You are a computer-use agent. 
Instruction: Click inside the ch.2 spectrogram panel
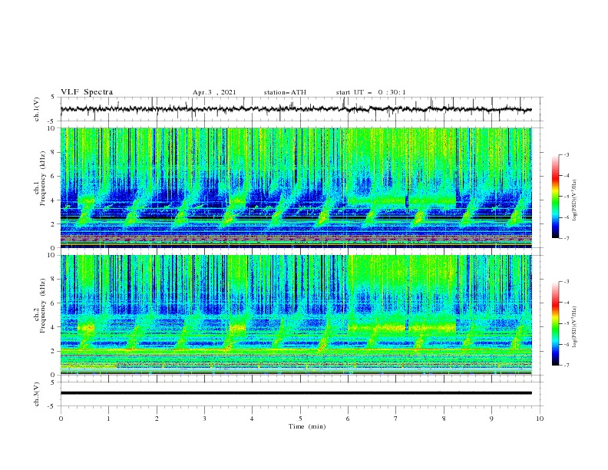pyautogui.click(x=296, y=315)
